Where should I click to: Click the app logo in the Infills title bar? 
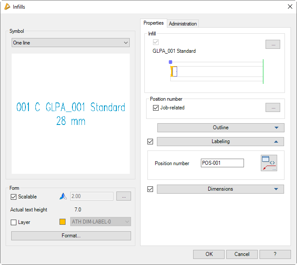pos(7,6)
